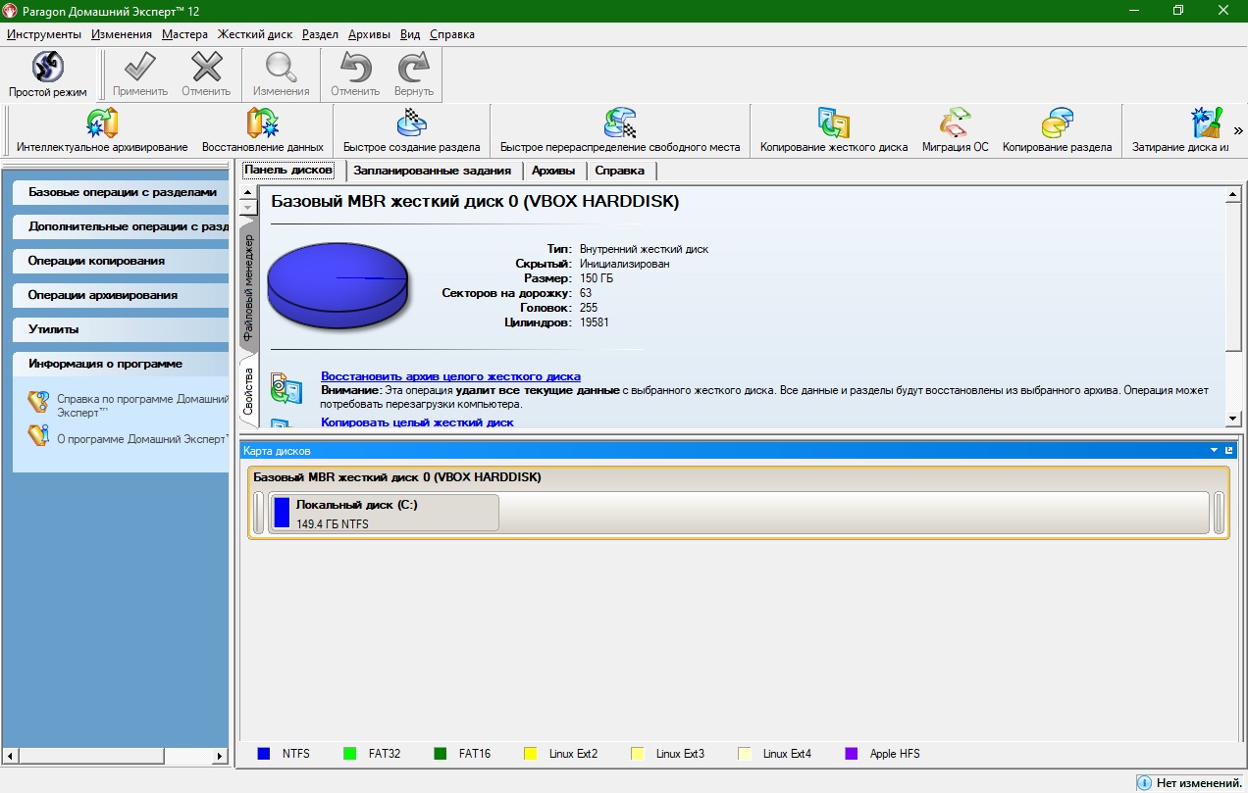Click the undo arrow Отменить
Viewport: 1248px width, 793px height.
(x=355, y=68)
